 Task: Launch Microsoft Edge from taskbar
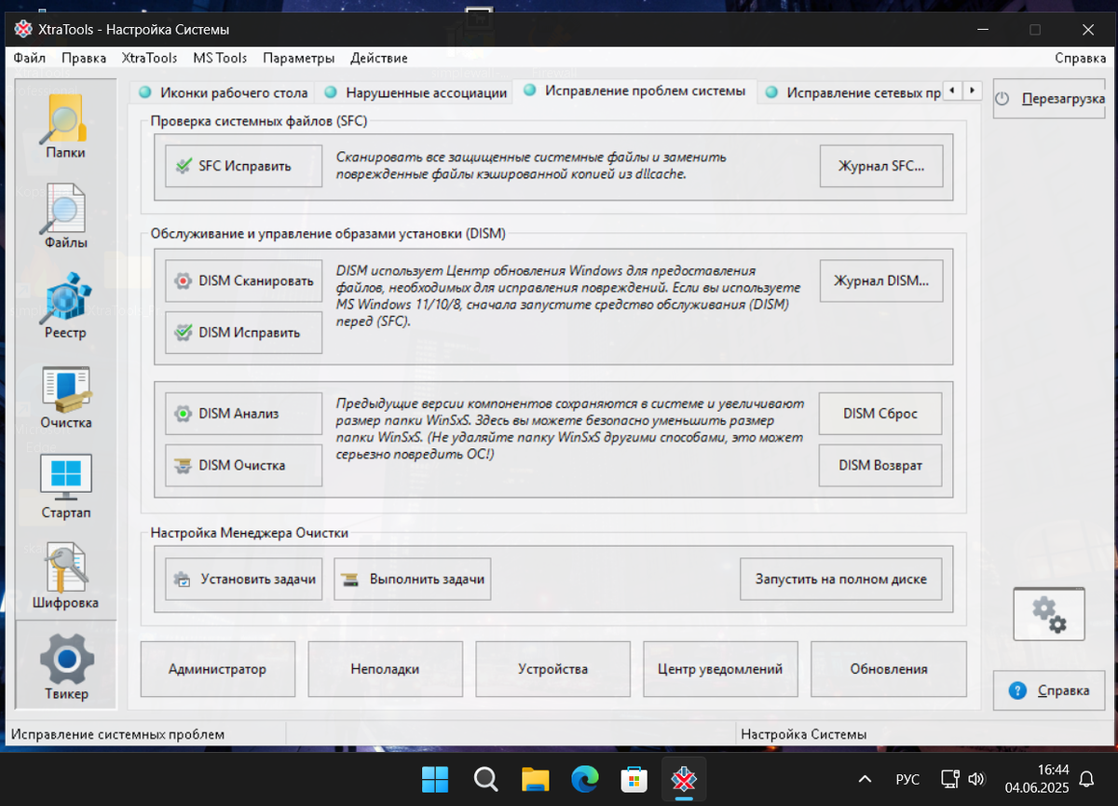pyautogui.click(x=585, y=778)
